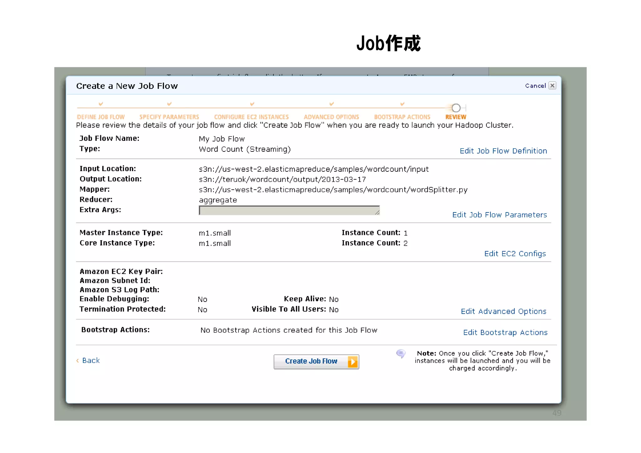
Task: Click the Advanced Options checkmark
Action: tap(331, 104)
